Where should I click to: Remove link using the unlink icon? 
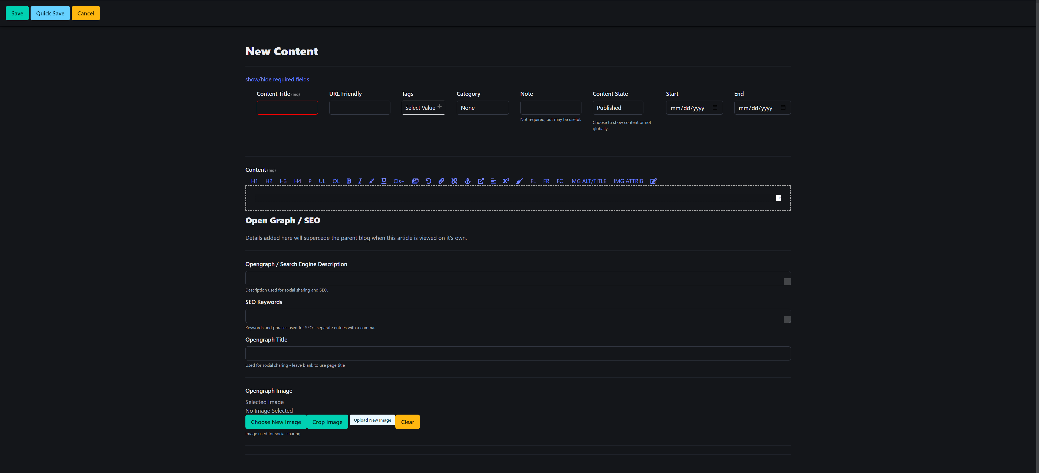(454, 181)
